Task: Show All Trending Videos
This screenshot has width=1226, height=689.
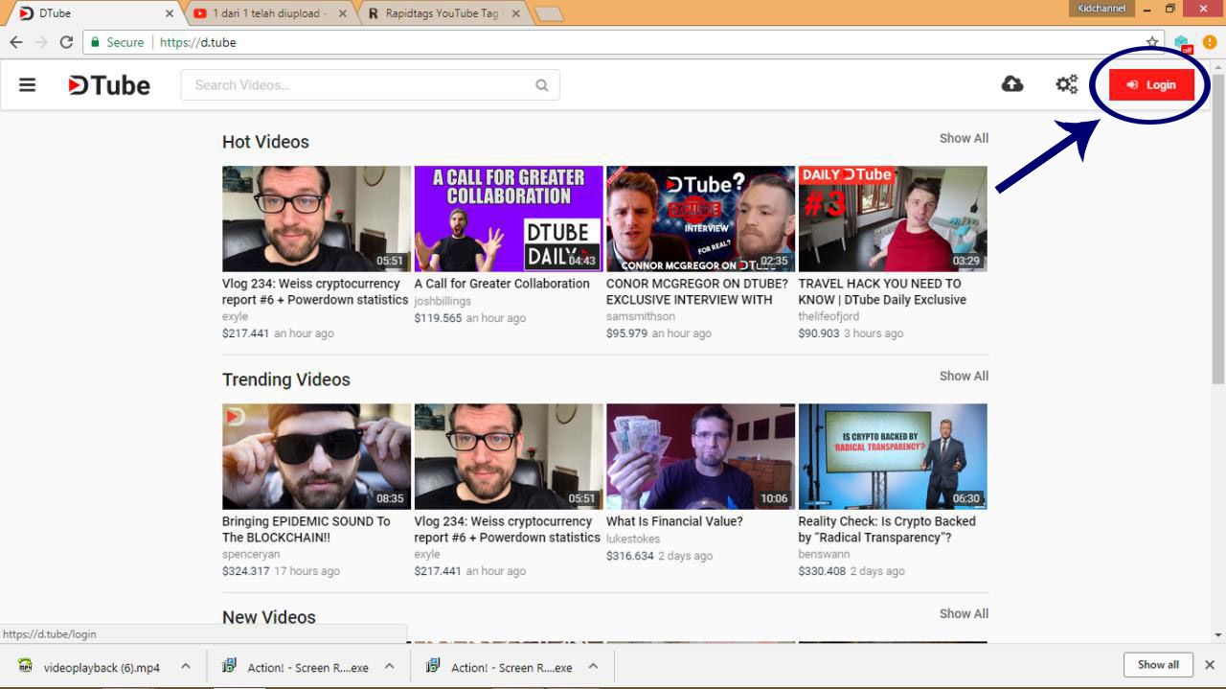Action: (964, 376)
